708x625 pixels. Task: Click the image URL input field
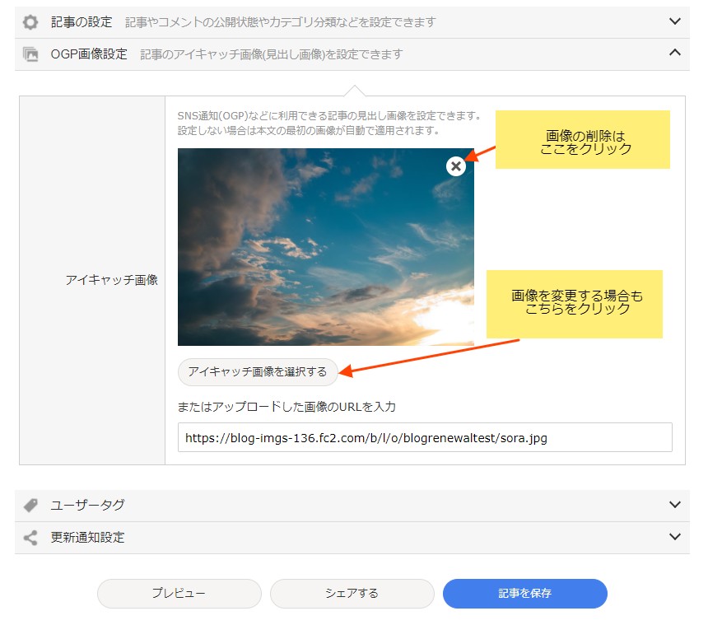(x=425, y=437)
